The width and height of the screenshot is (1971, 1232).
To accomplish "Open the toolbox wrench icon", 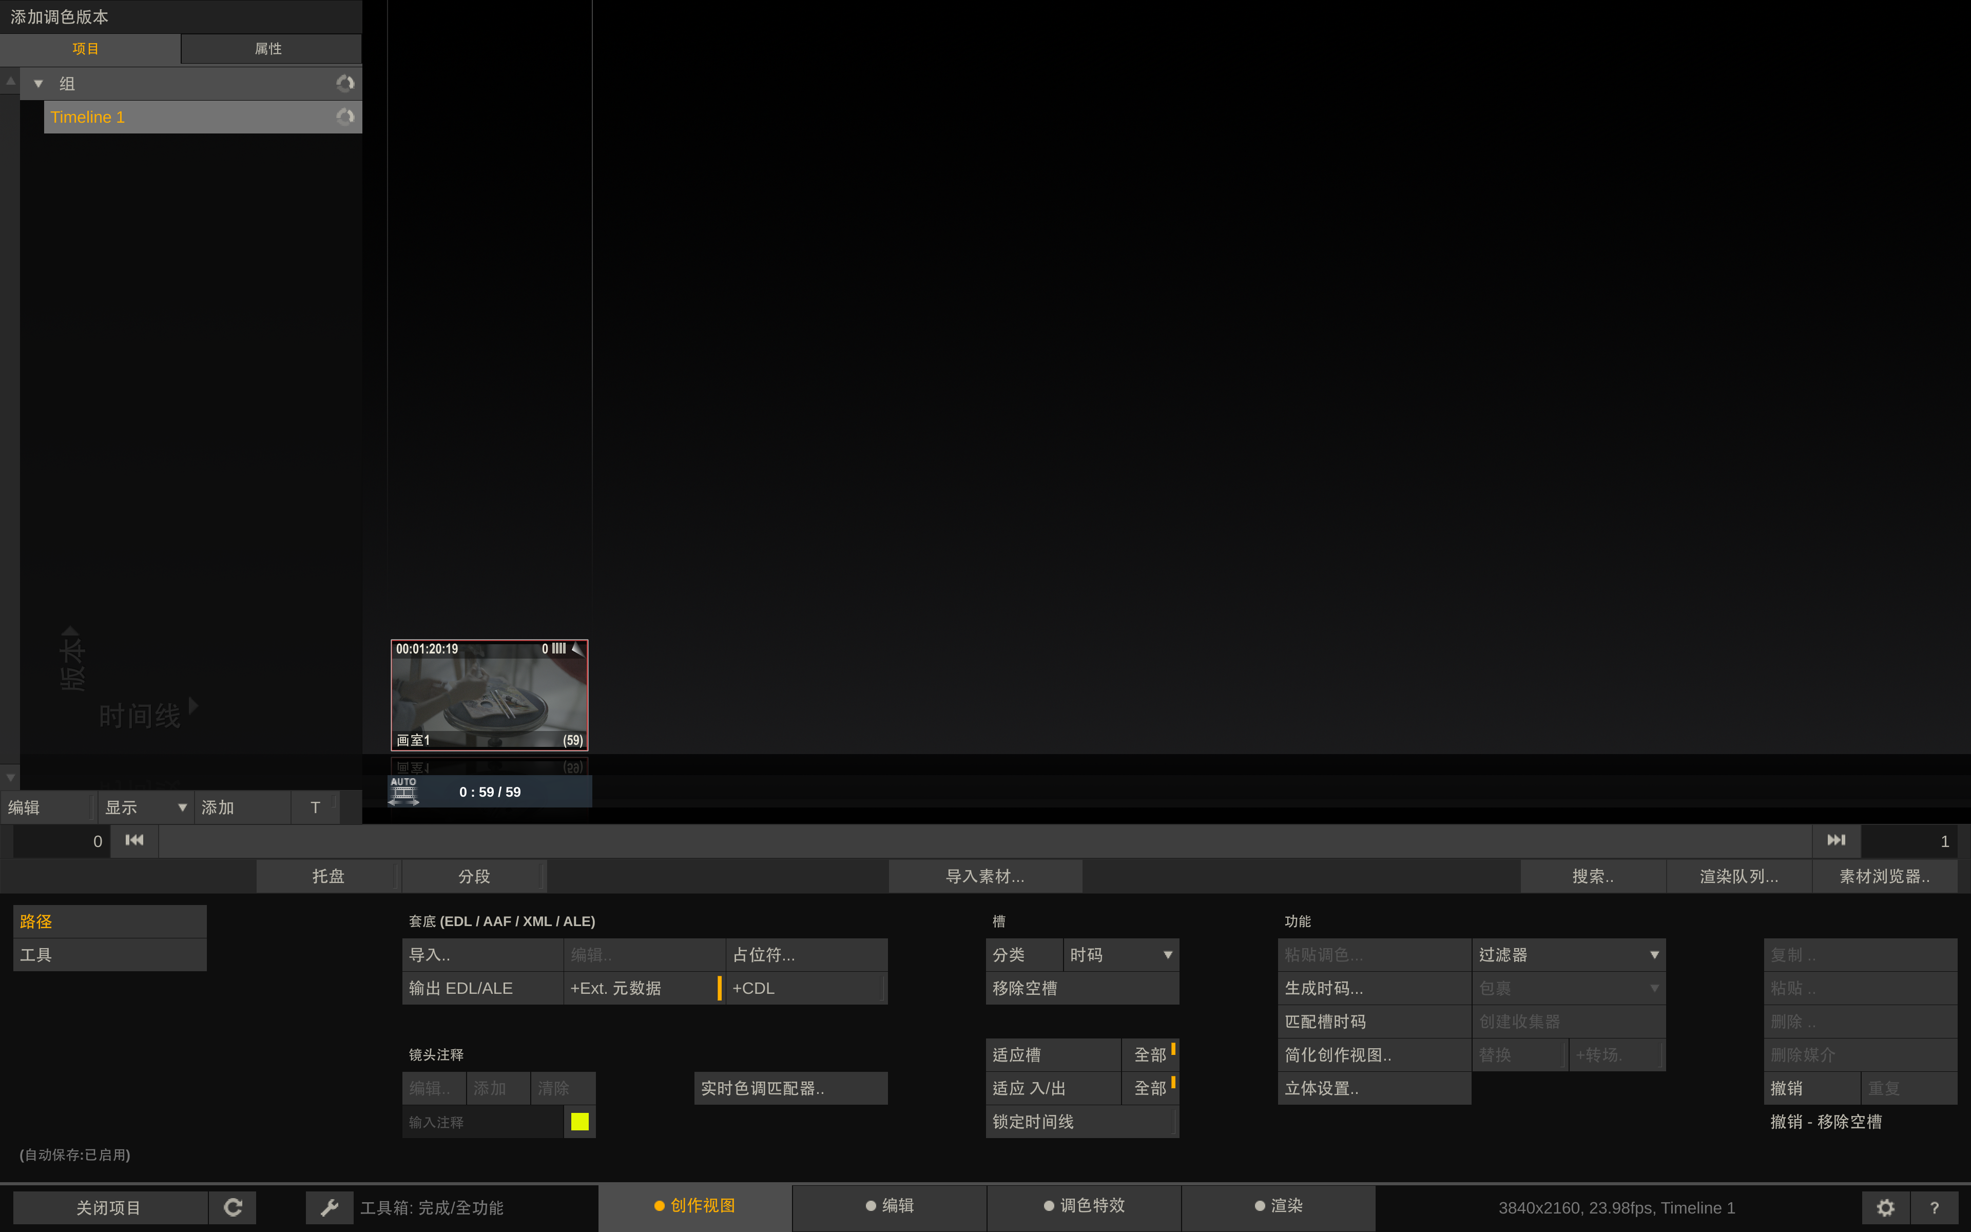I will (329, 1207).
